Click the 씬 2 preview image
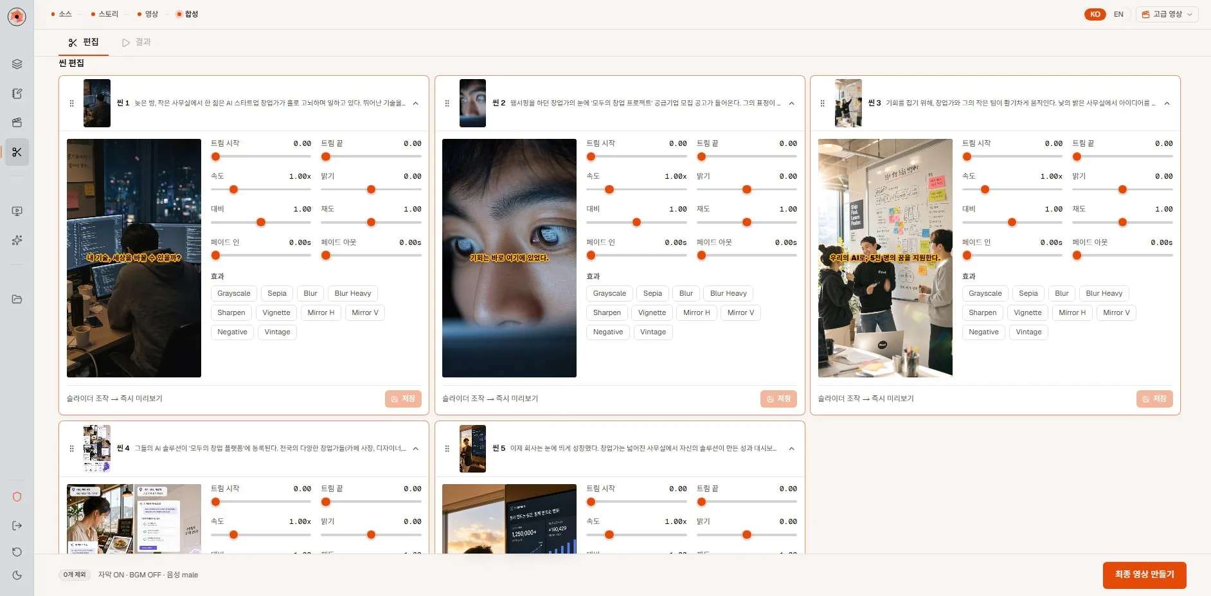1211x596 pixels. point(509,258)
